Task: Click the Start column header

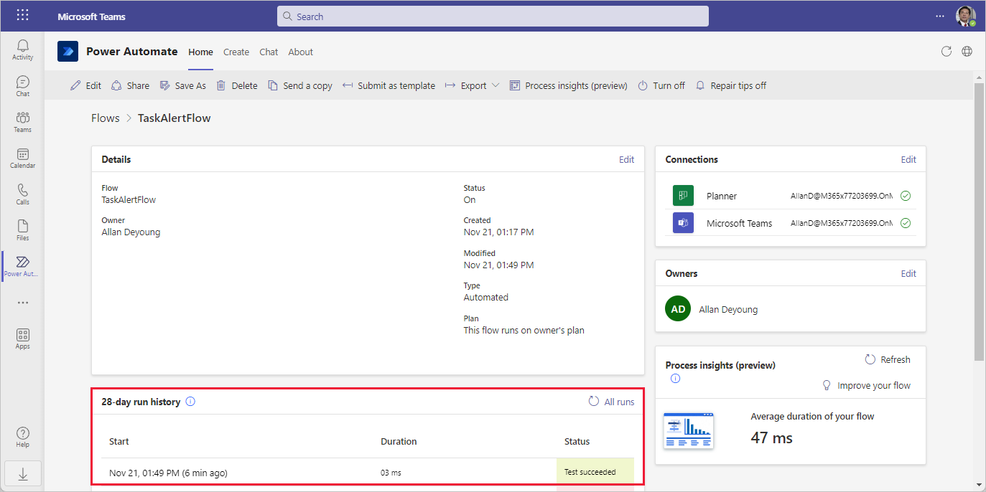Action: (x=119, y=441)
